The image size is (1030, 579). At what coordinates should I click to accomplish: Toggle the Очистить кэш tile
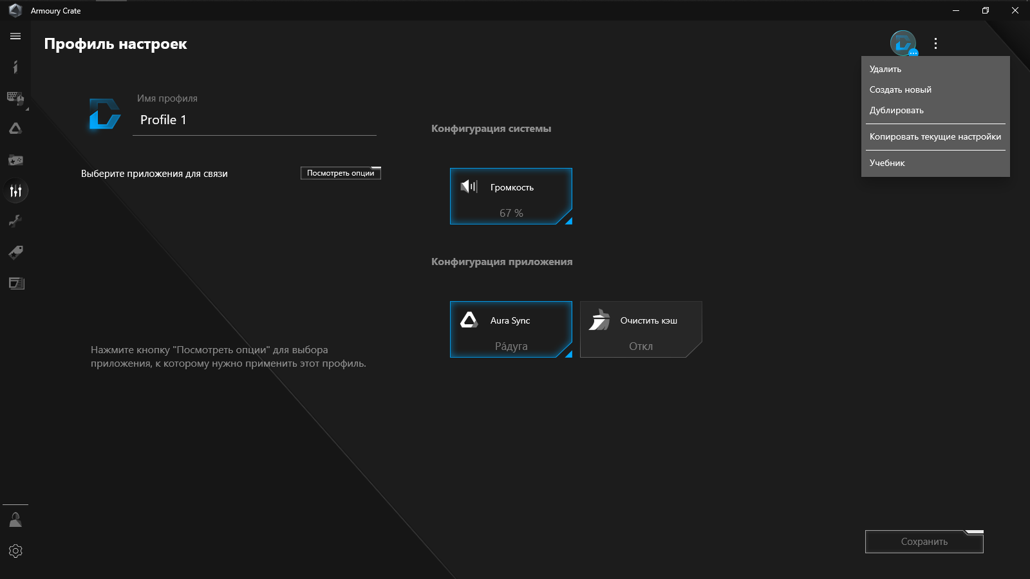pos(641,329)
